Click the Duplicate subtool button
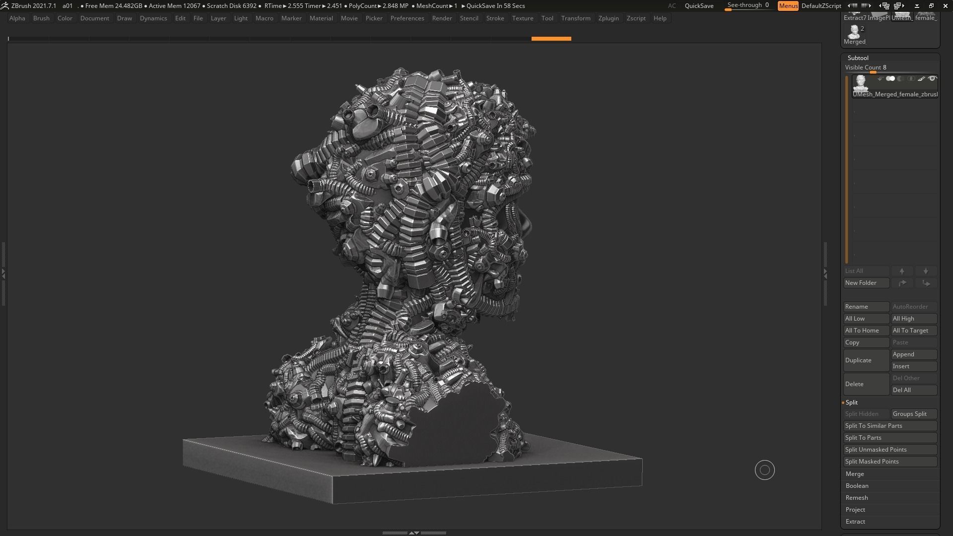 866,360
